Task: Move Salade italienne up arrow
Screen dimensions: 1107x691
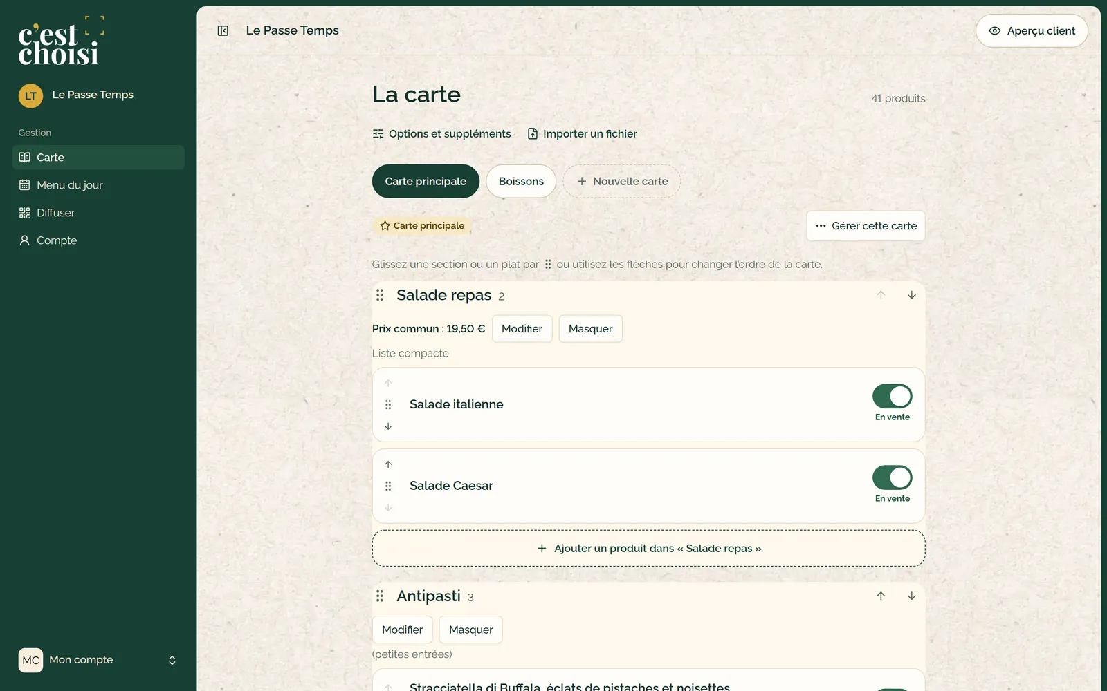Action: pyautogui.click(x=388, y=383)
